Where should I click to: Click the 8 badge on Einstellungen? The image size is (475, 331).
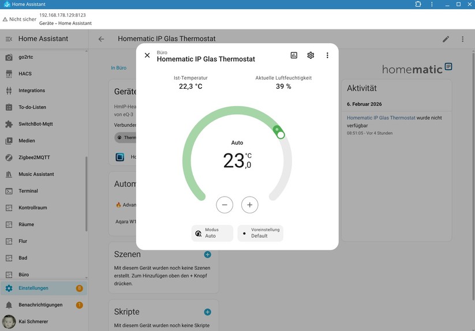coord(80,288)
